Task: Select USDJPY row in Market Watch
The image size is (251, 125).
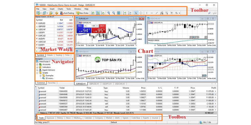Action: pos(54,33)
